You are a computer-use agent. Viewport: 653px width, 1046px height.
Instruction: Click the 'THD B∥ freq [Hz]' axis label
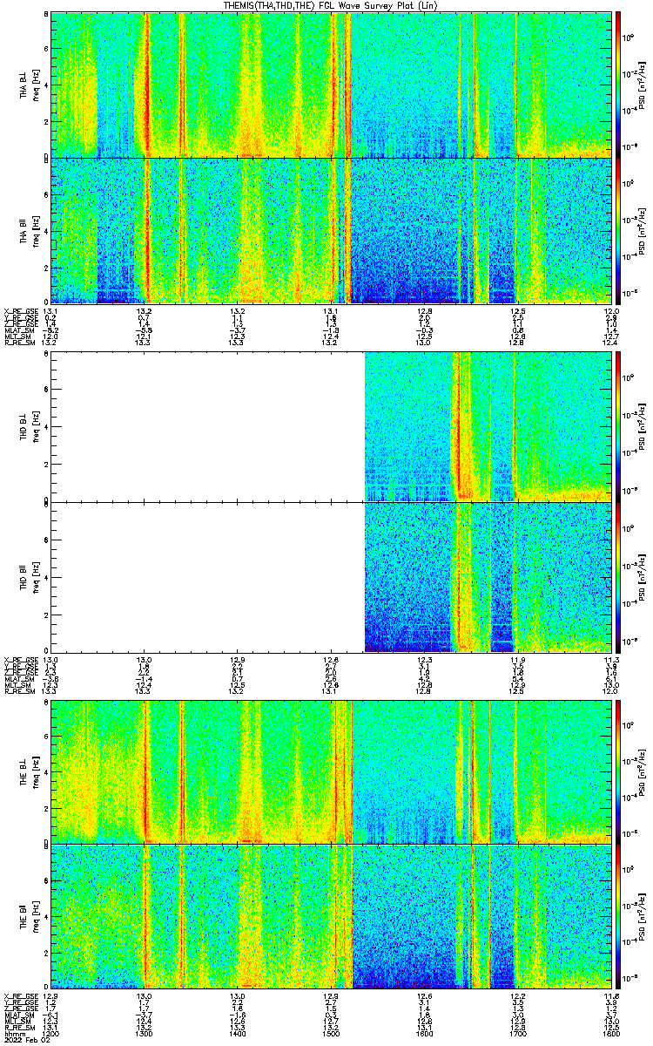(30, 576)
